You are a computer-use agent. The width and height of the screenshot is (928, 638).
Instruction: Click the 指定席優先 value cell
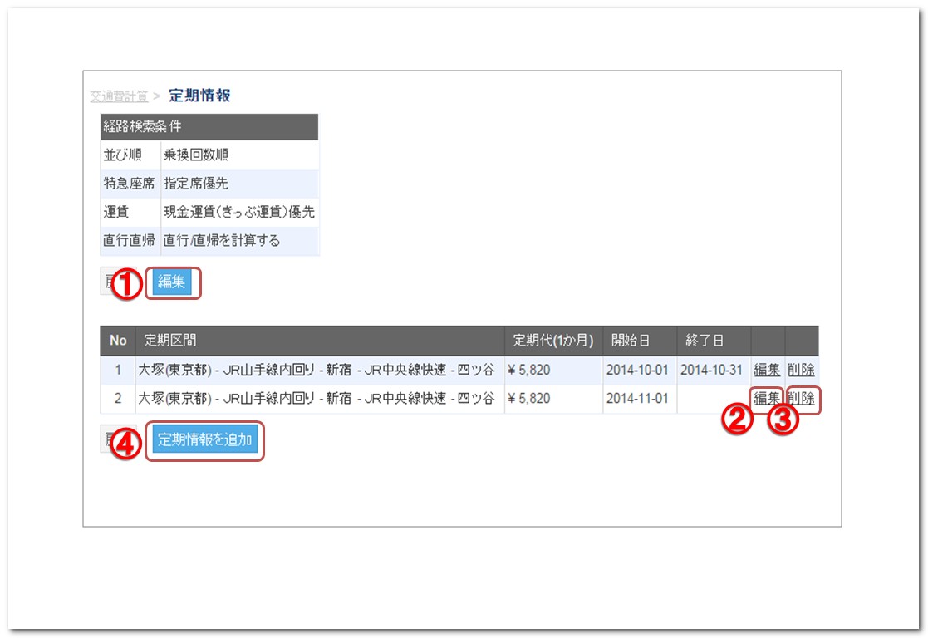(x=240, y=184)
